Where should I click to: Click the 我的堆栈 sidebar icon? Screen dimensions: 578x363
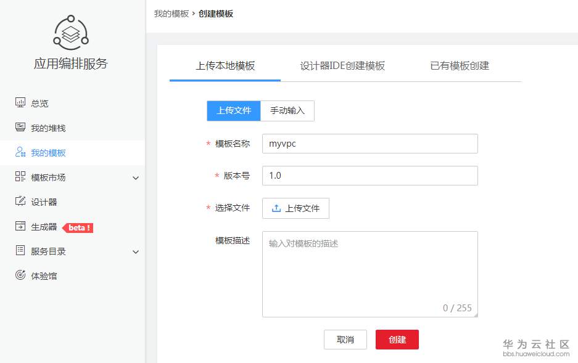pos(20,128)
